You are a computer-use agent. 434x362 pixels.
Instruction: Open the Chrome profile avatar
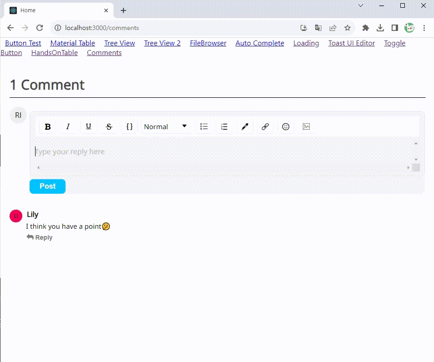(409, 28)
